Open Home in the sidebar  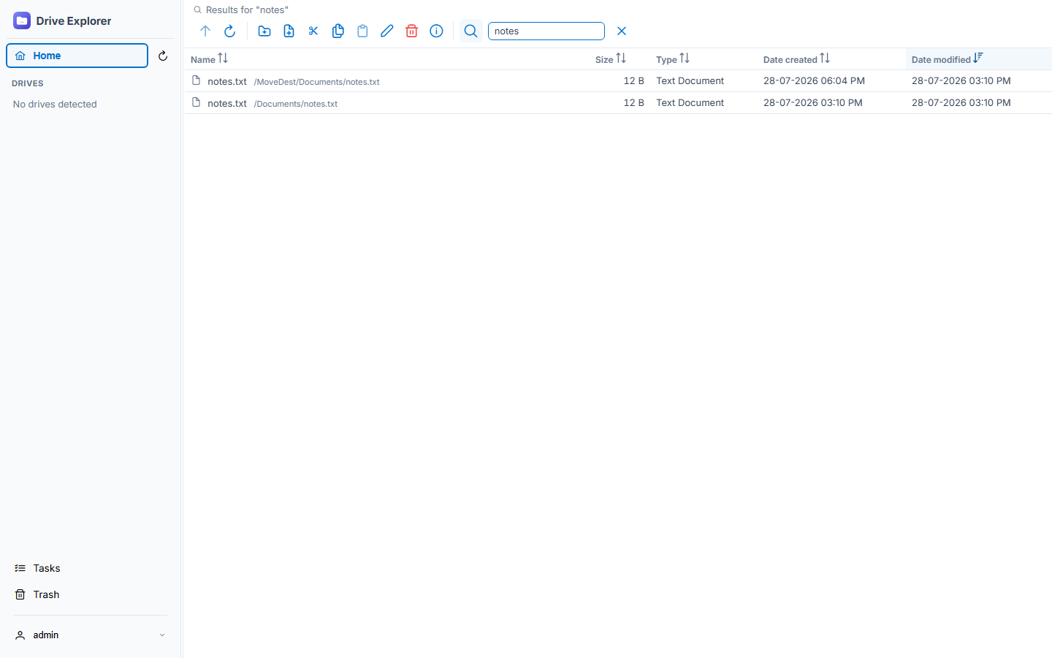(77, 56)
